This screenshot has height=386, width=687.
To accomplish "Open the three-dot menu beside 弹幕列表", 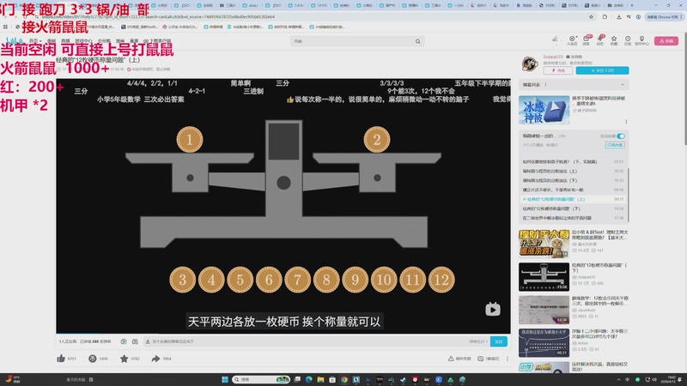I will [x=545, y=84].
